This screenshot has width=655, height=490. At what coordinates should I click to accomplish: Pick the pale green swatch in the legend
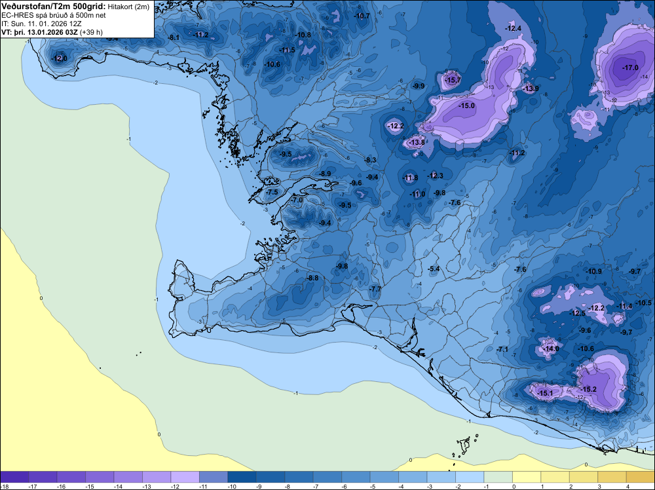pos(498,477)
